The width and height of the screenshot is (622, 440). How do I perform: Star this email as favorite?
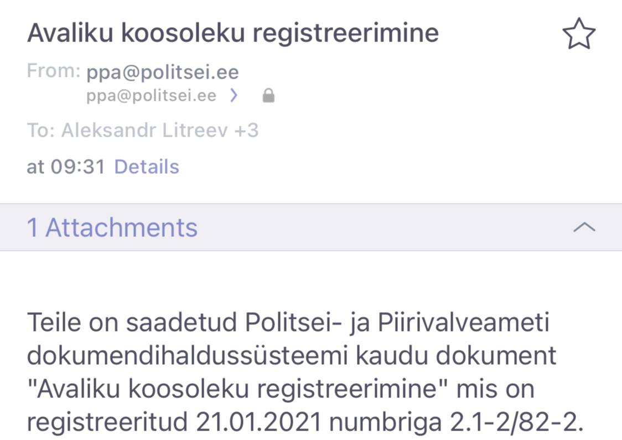pos(579,34)
